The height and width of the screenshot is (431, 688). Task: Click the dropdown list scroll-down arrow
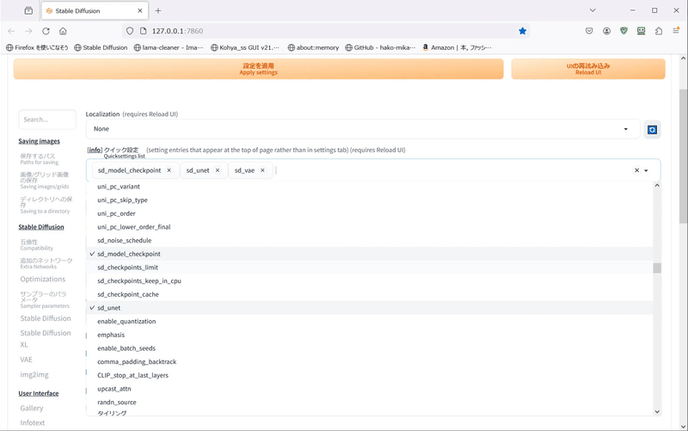coord(657,412)
